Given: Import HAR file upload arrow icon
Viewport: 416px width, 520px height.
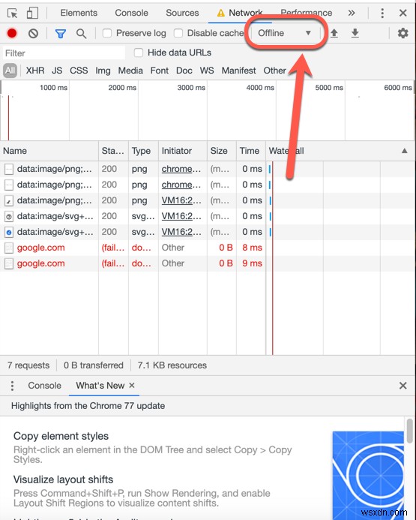Looking at the screenshot, I should point(334,33).
